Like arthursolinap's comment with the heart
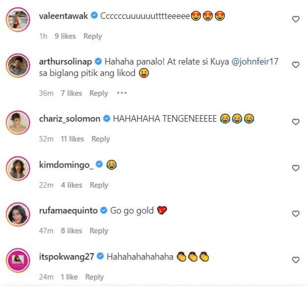Image resolution: width=308 pixels, height=286 pixels. [x=296, y=65]
